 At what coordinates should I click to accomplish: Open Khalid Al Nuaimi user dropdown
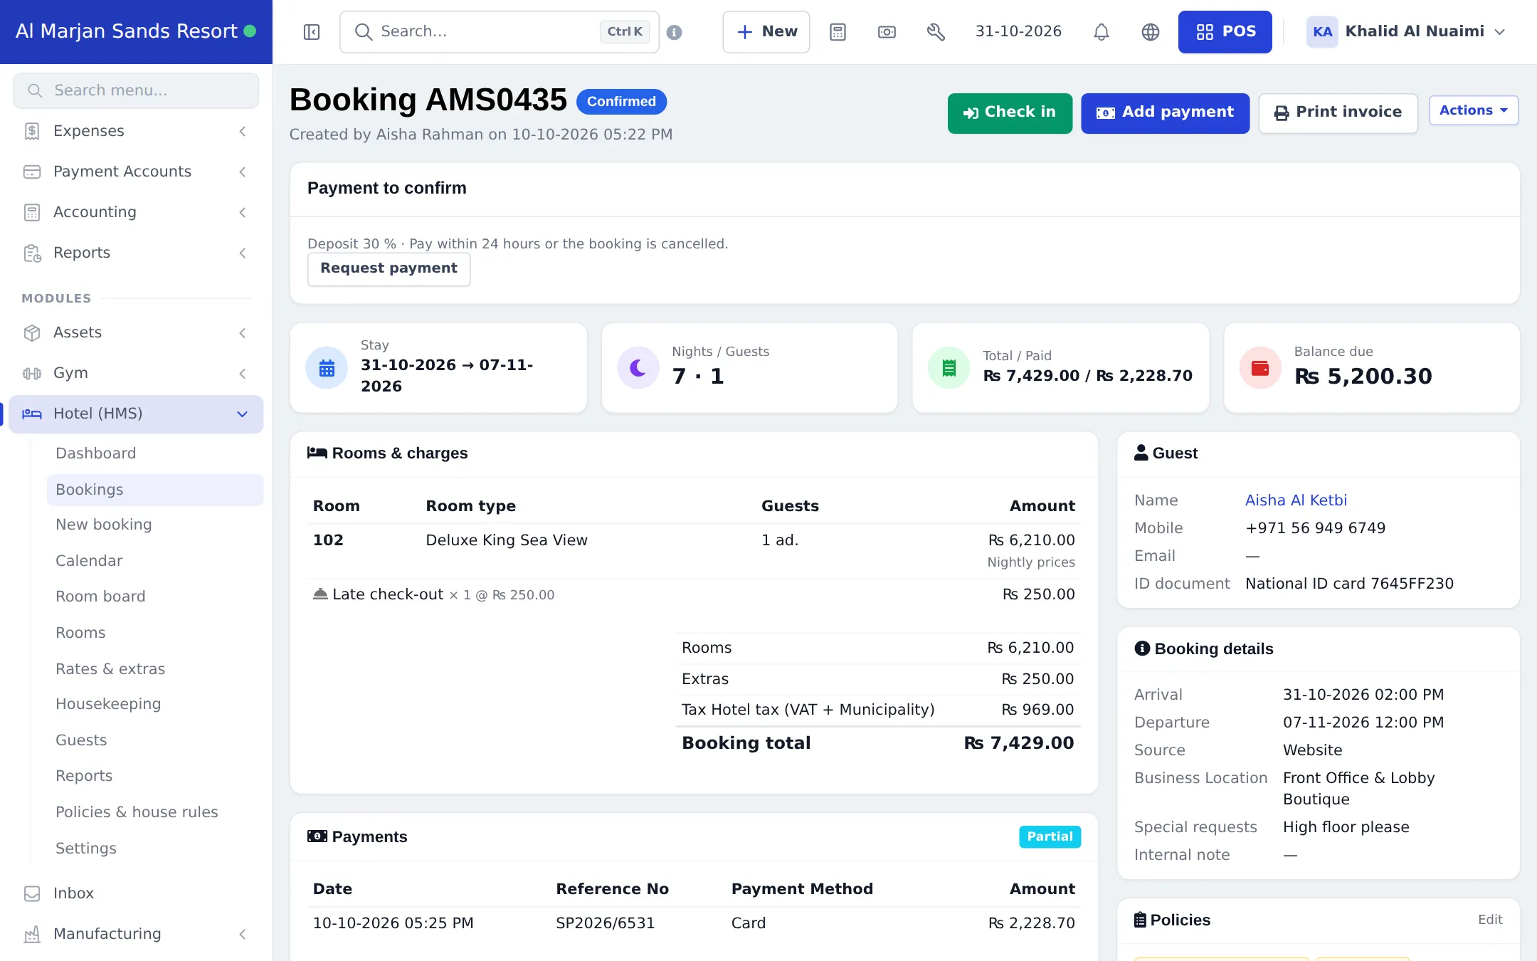(x=1407, y=32)
